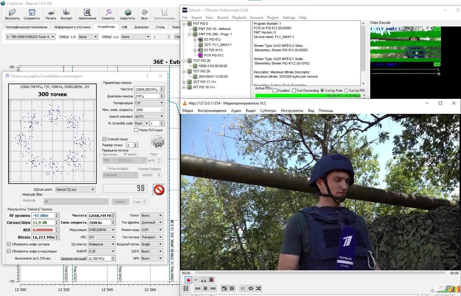Click the Print (Печать) toolbar icon
The image size is (461, 296).
pos(51,14)
